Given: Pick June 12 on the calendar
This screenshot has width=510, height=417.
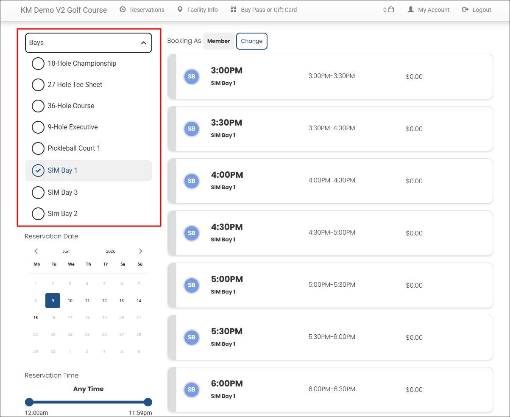Looking at the screenshot, I should click(104, 300).
